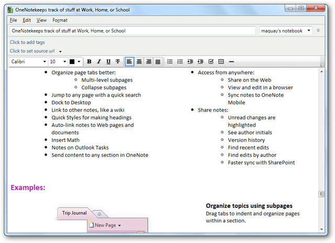This screenshot has height=243, width=335.
Task: Apply underline to the text
Action: pos(108,62)
